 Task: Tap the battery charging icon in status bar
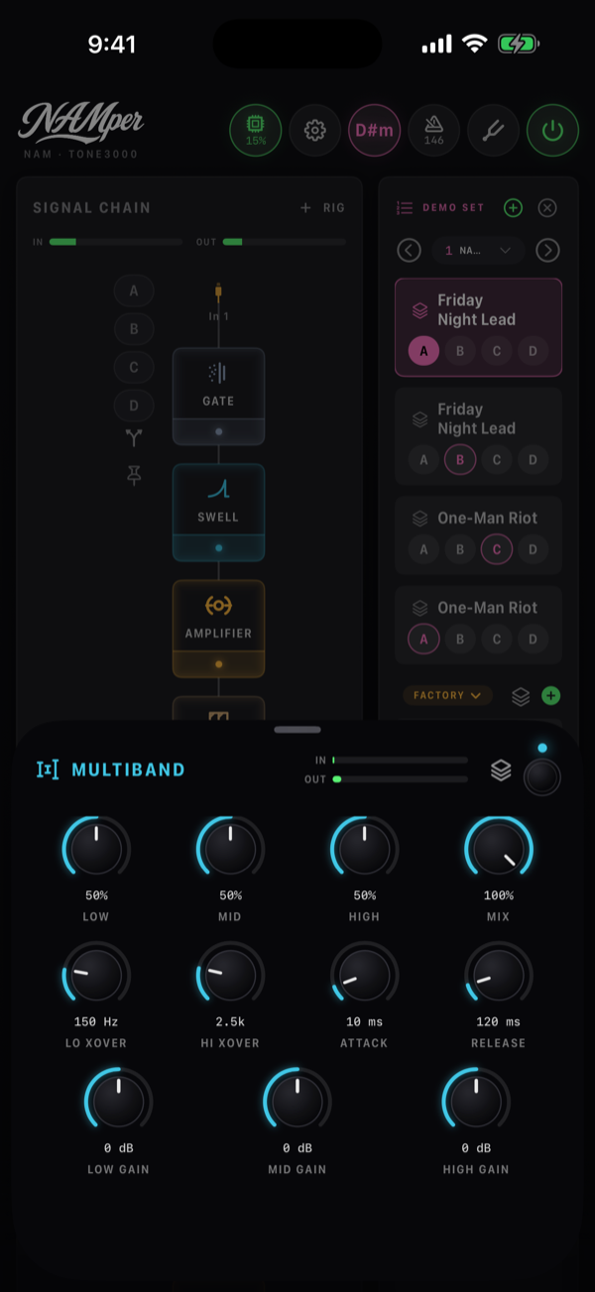click(x=519, y=45)
